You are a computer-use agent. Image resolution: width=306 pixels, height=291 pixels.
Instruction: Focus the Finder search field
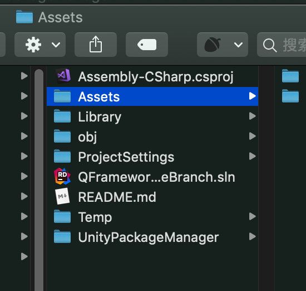(x=282, y=45)
